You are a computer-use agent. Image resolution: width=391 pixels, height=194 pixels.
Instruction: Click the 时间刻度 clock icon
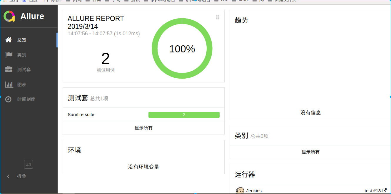[x=9, y=99]
